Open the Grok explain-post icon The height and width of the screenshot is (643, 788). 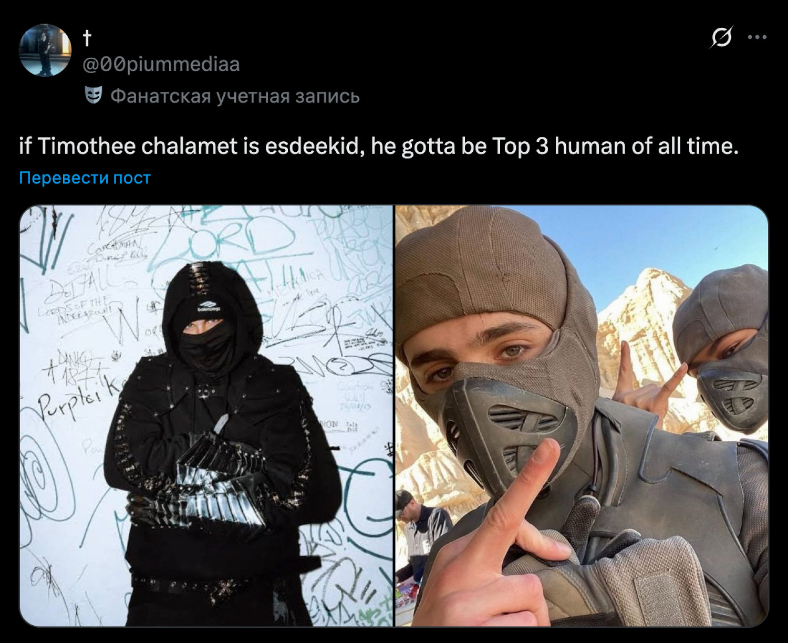pos(721,37)
